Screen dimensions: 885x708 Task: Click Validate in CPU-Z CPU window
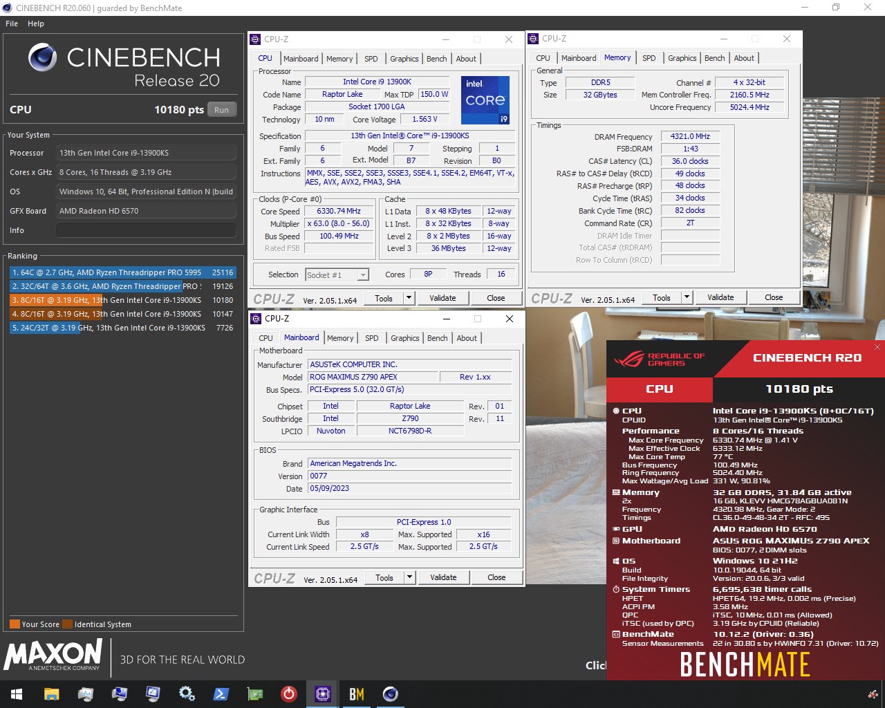pos(442,298)
